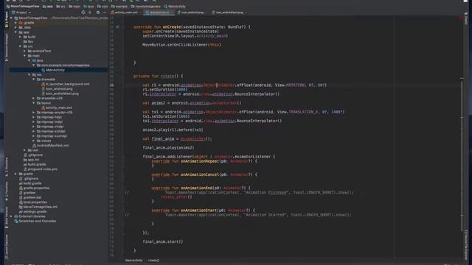Collapse the app module node
This screenshot has height=265, width=472.
click(15, 32)
